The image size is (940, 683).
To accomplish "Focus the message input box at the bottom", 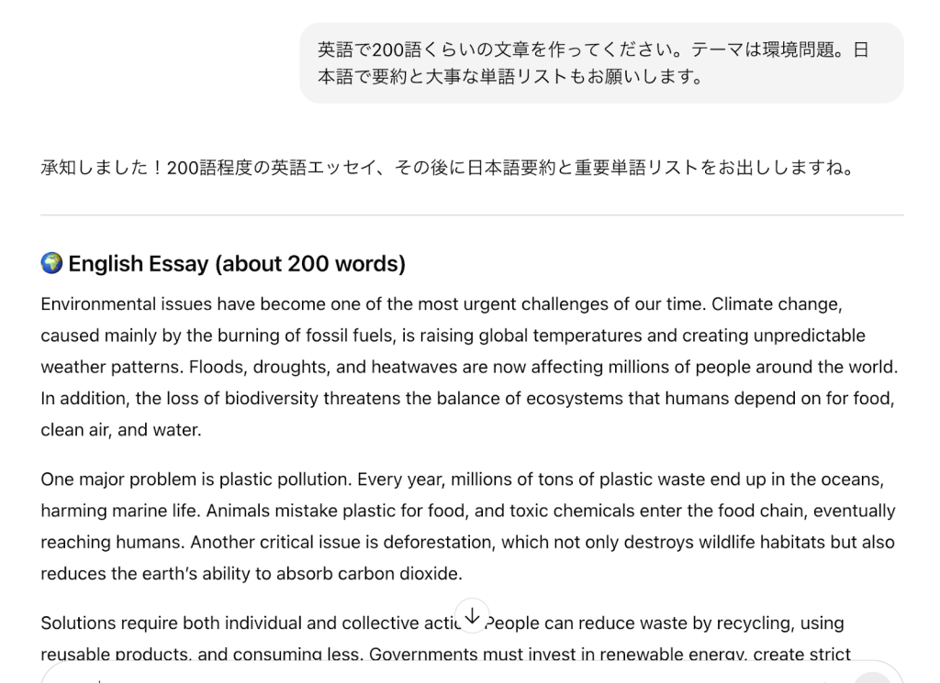I will 441,677.
